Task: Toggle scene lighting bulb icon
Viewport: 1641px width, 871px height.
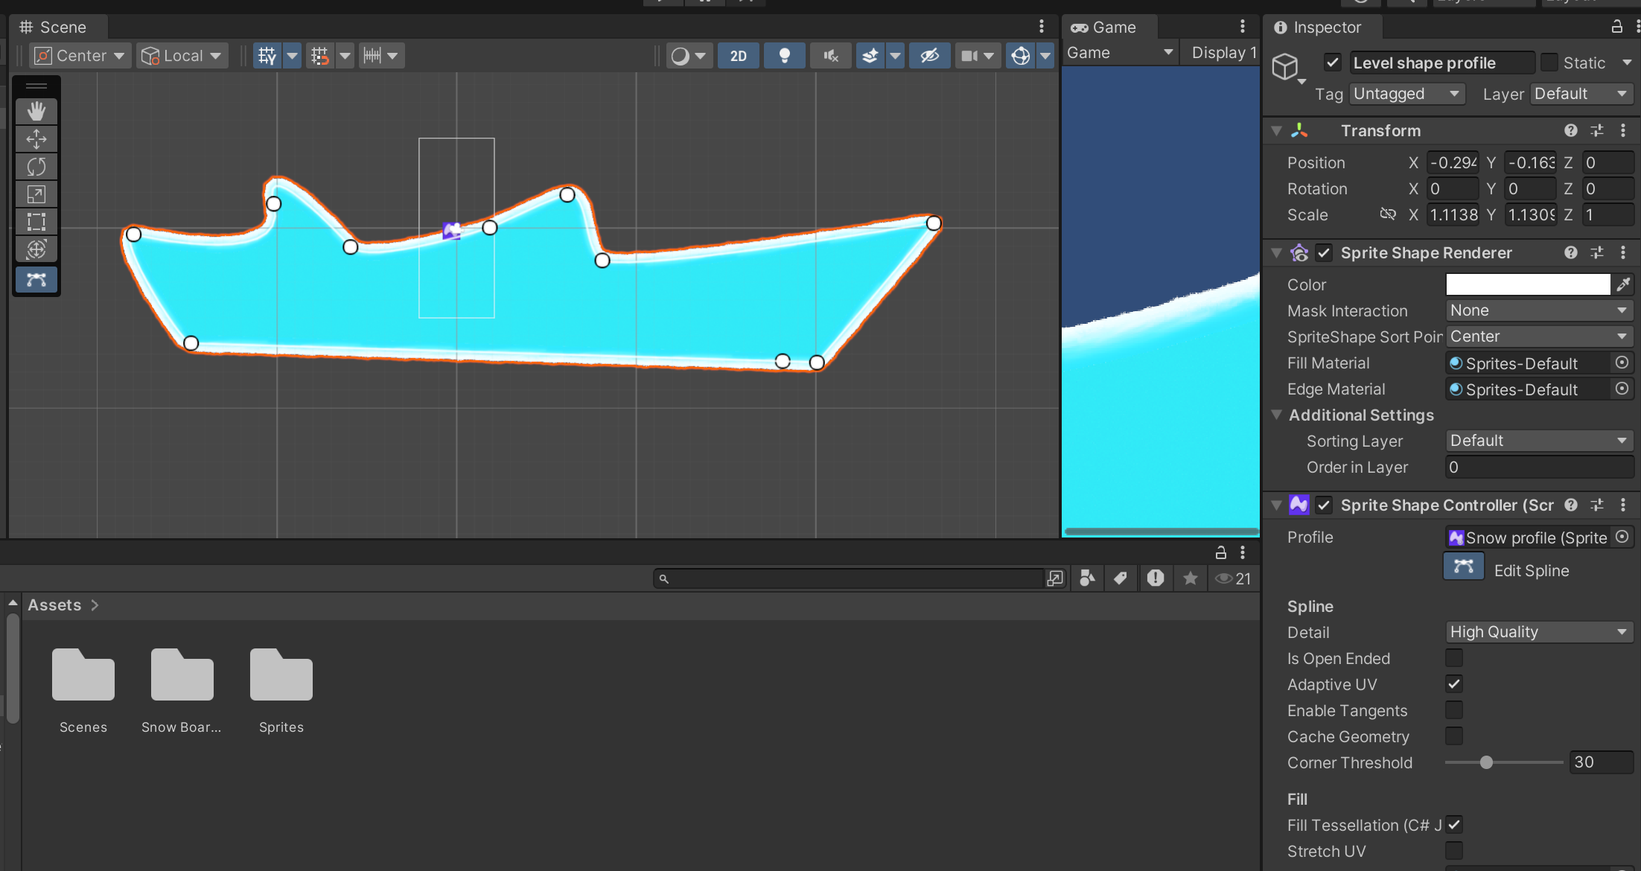Action: (784, 56)
